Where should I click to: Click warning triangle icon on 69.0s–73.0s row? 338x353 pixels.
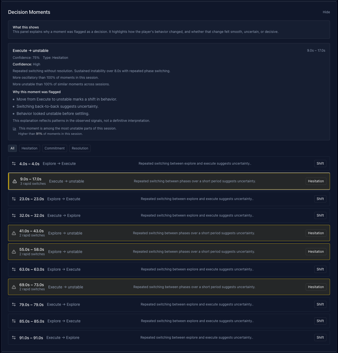(14, 287)
